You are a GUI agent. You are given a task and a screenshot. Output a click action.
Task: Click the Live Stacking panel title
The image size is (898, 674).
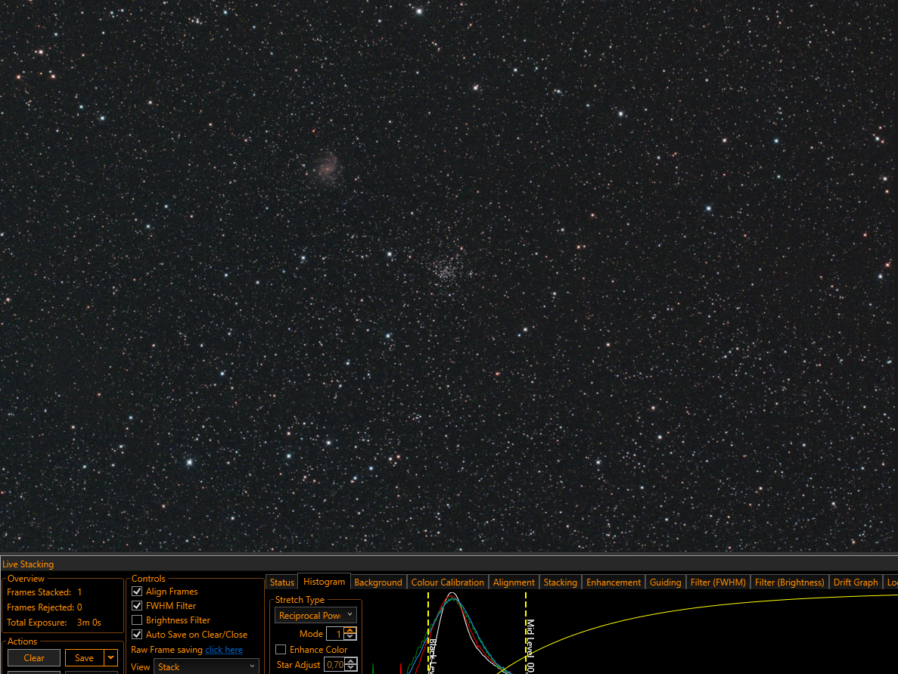pos(28,564)
